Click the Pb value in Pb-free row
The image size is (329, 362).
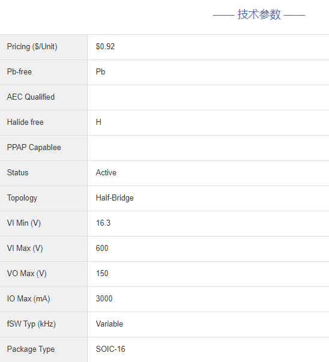[x=100, y=72]
